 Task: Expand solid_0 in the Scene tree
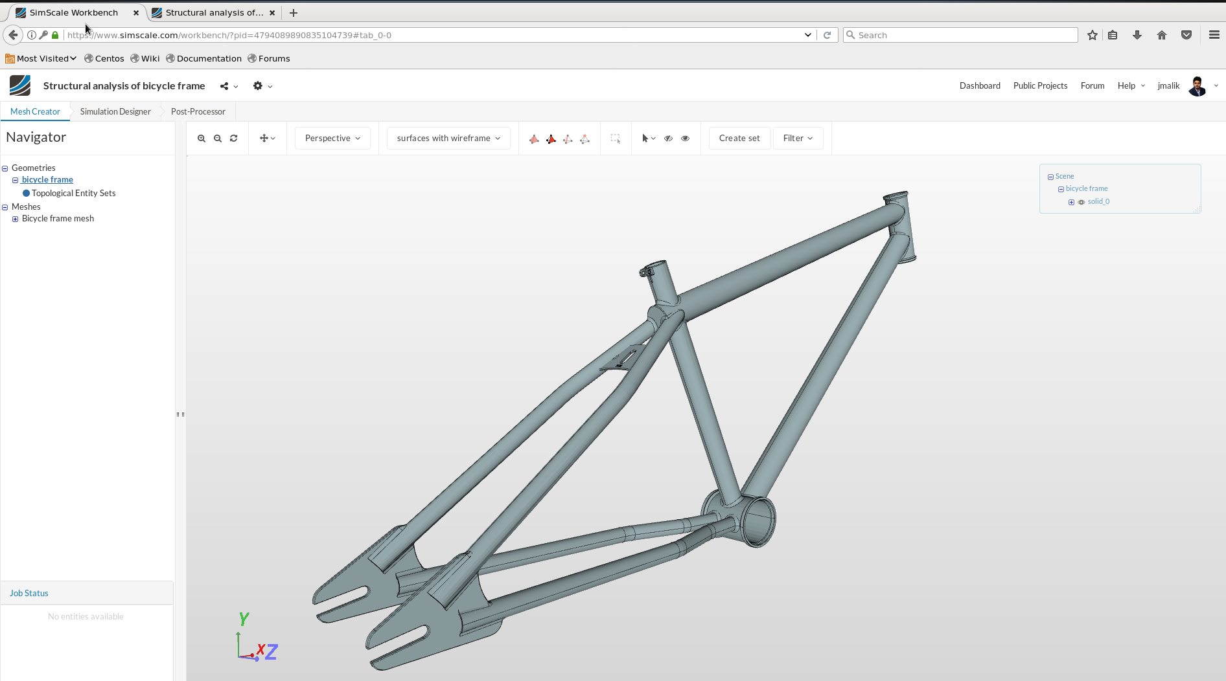(x=1070, y=201)
